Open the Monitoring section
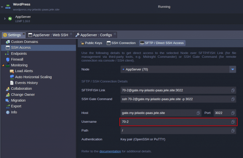Image resolution: width=243 pixels, height=158 pixels. [38, 65]
